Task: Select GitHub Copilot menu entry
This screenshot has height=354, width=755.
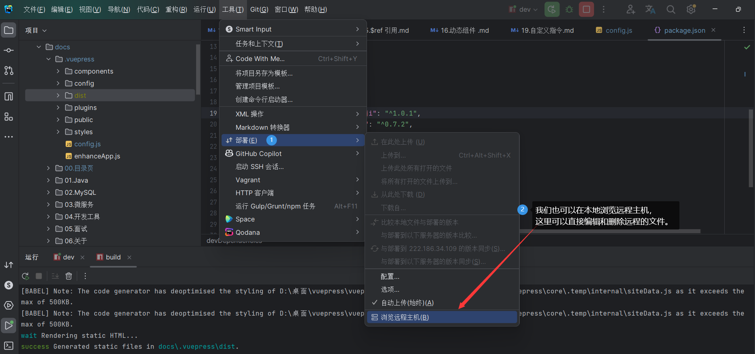Action: pyautogui.click(x=293, y=154)
